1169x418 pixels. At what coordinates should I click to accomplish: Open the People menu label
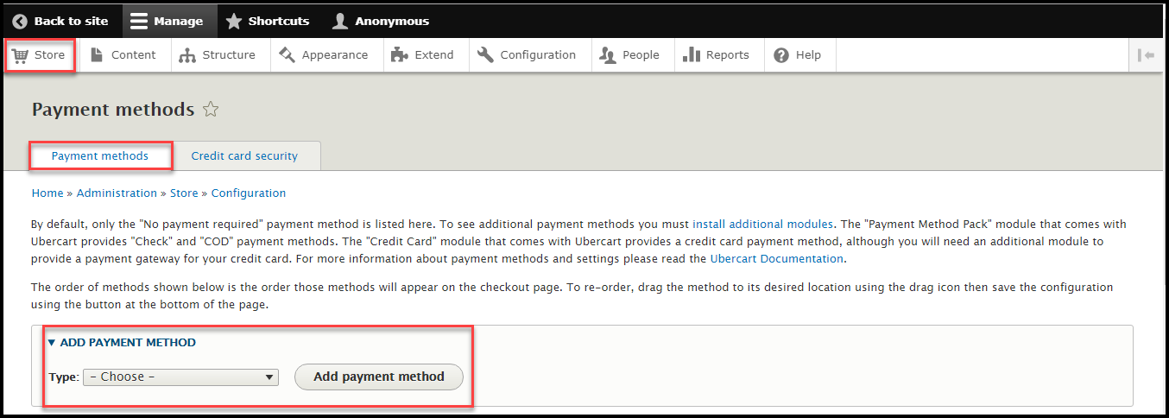point(641,54)
